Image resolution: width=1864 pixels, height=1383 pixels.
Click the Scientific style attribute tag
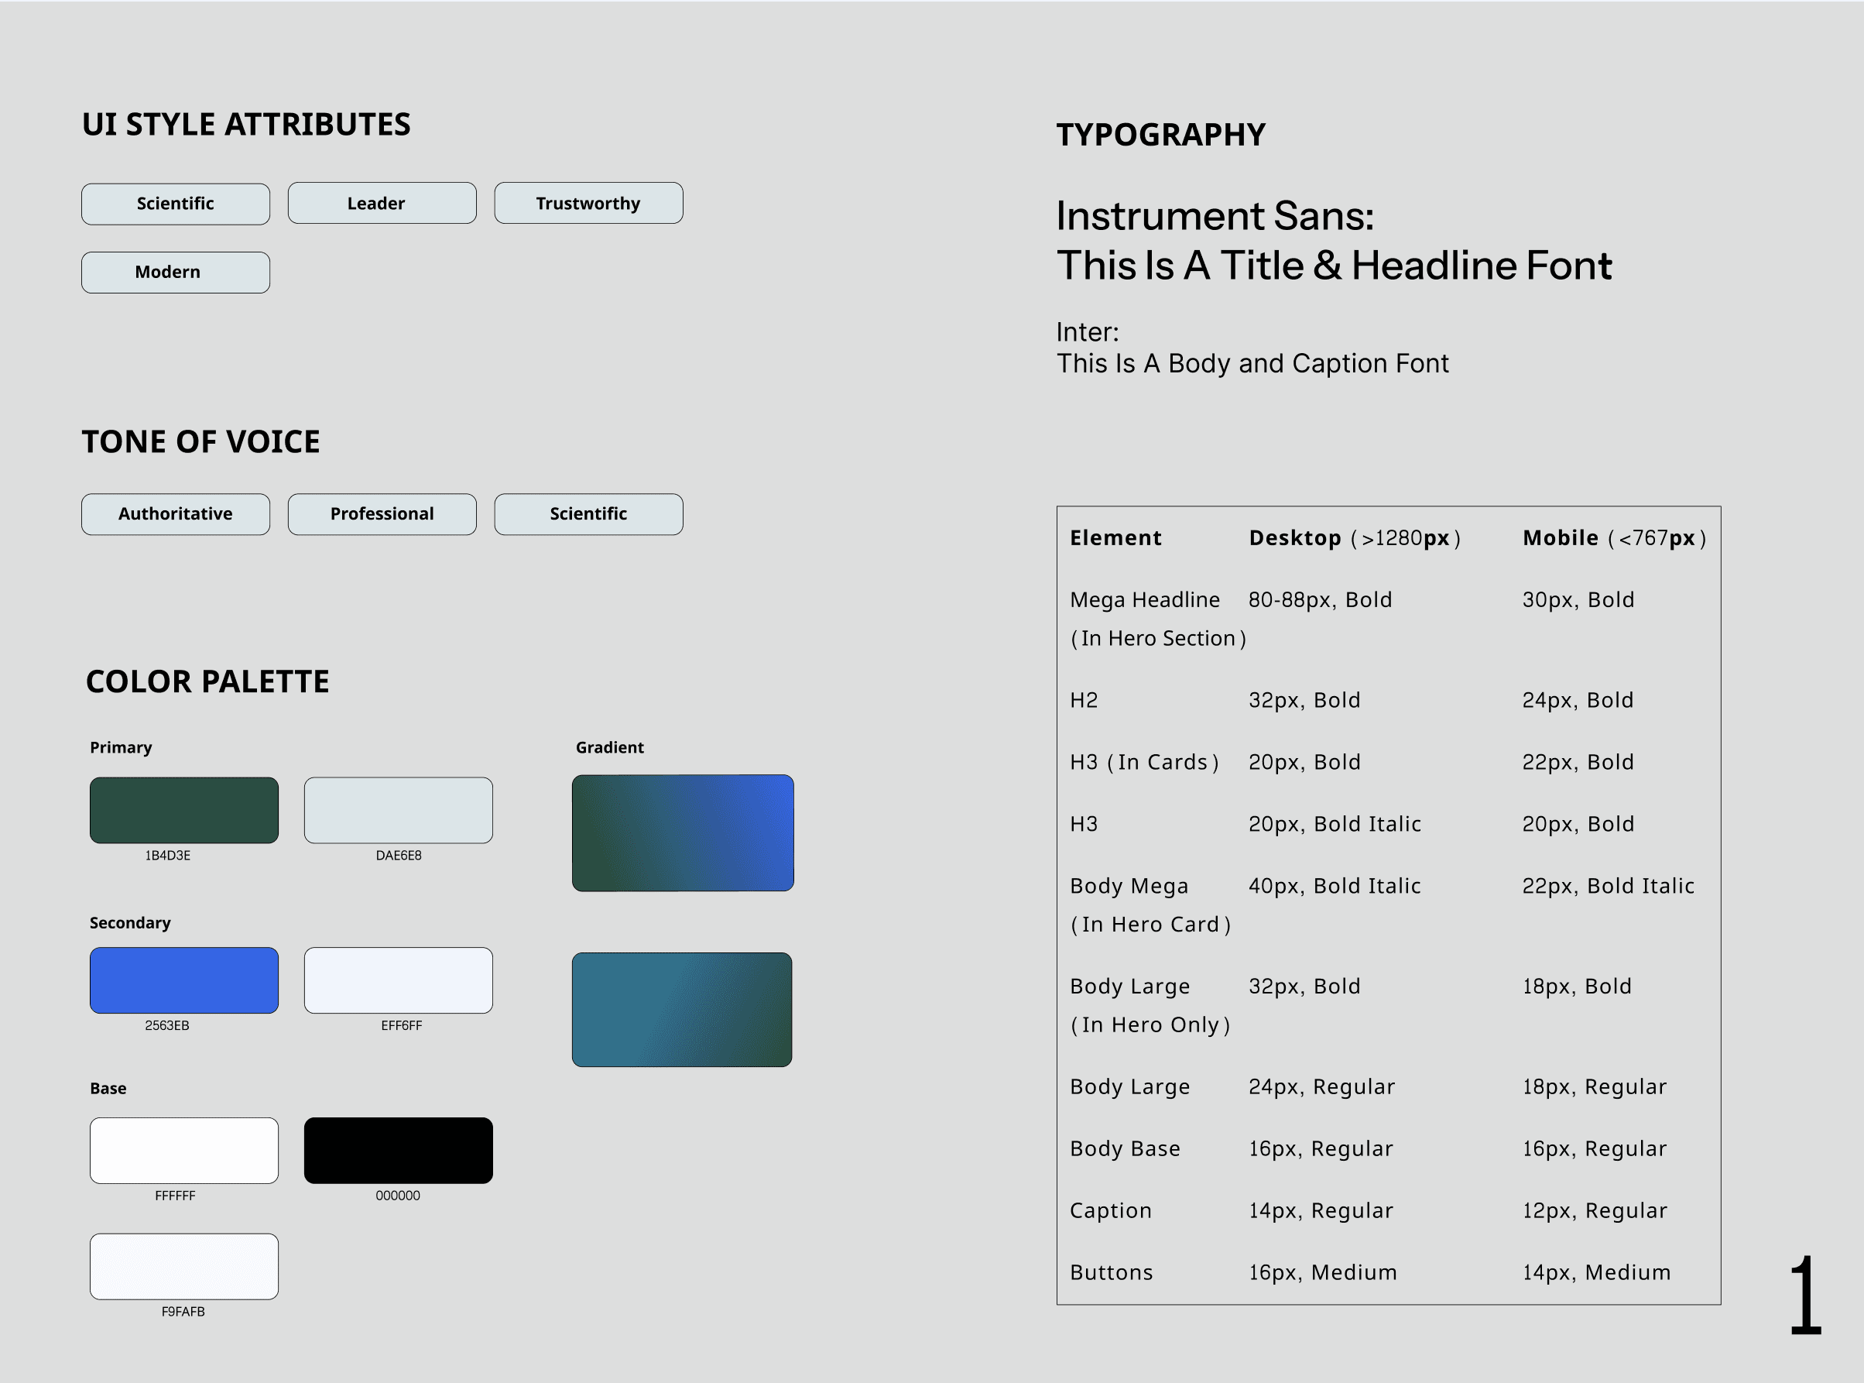tap(175, 204)
